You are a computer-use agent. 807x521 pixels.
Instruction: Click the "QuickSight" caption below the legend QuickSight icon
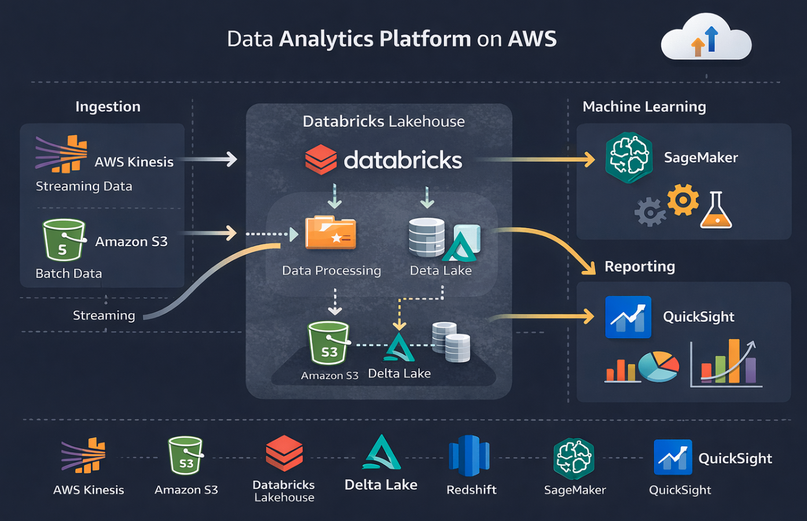point(680,490)
